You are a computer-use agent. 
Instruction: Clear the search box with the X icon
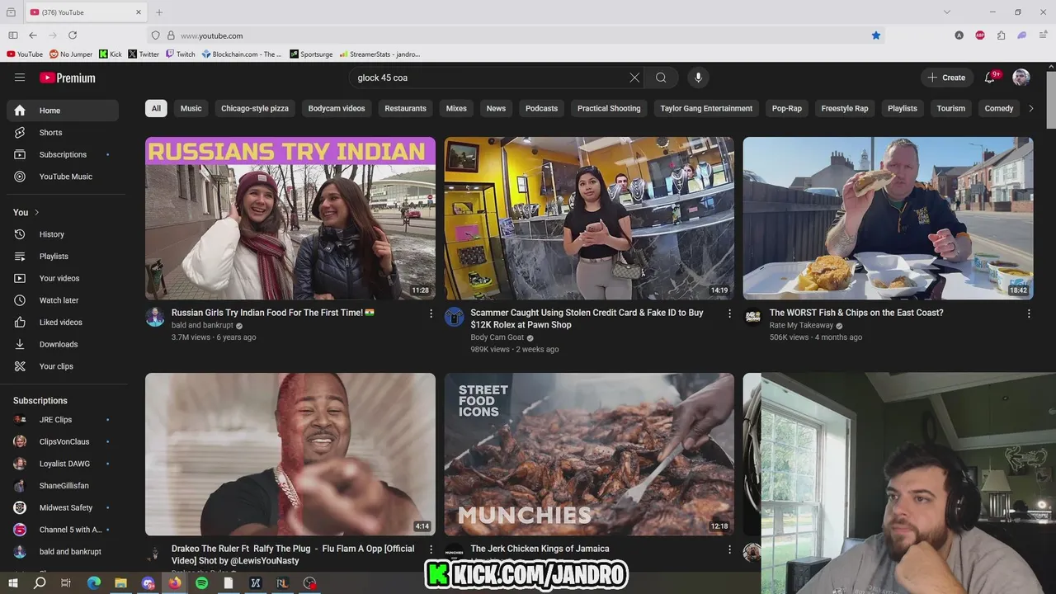coord(634,78)
